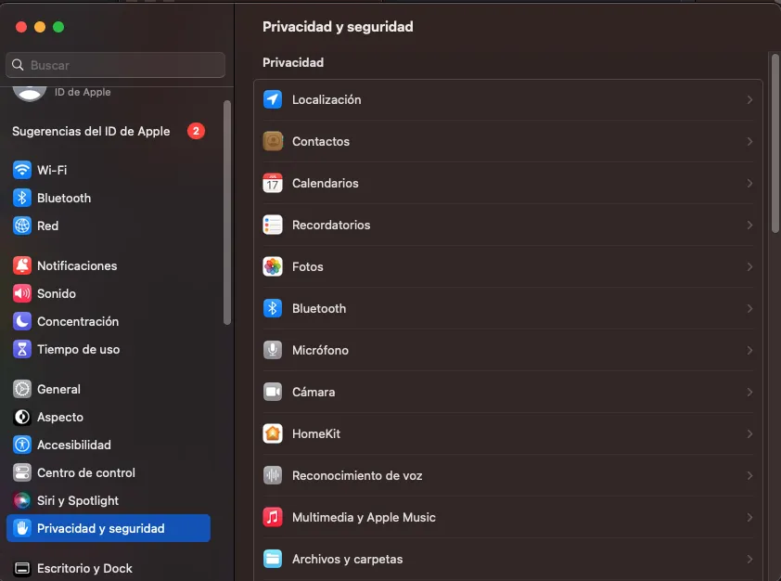781x581 pixels.
Task: Select the Cámara icon
Action: (273, 393)
